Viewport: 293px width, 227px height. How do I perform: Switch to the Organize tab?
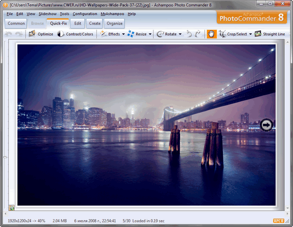point(115,24)
